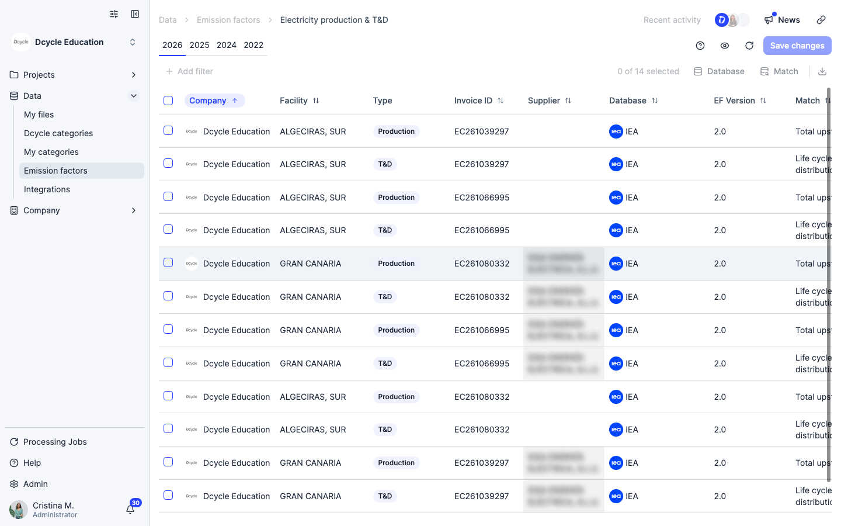Select GRAN CANARIA Production EC261066995 checkbox
841x526 pixels.
(x=168, y=329)
